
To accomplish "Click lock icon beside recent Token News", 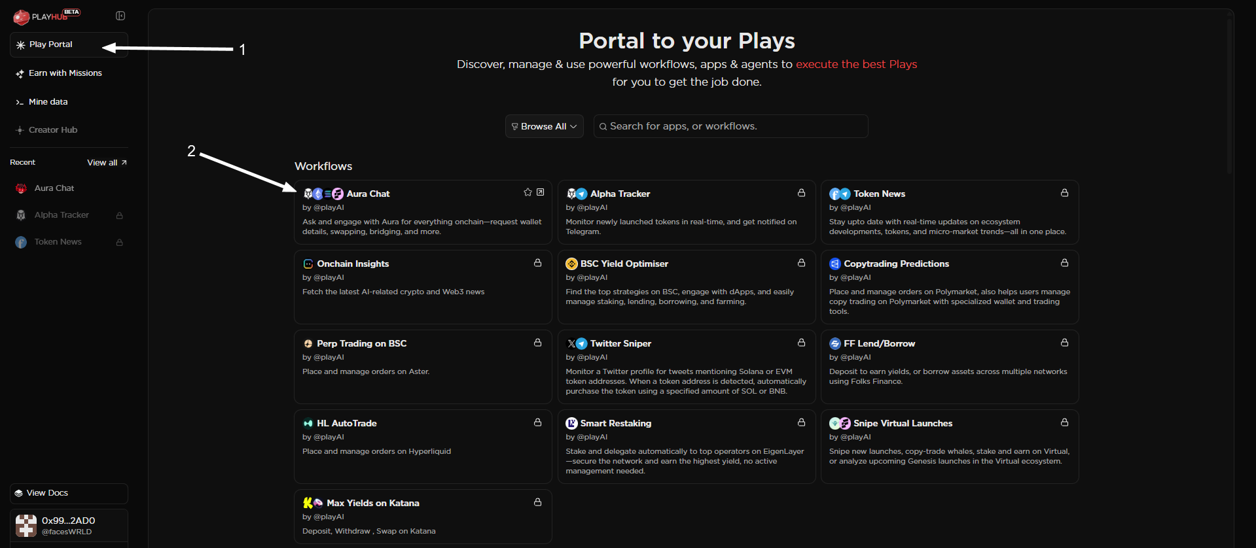I will [120, 243].
